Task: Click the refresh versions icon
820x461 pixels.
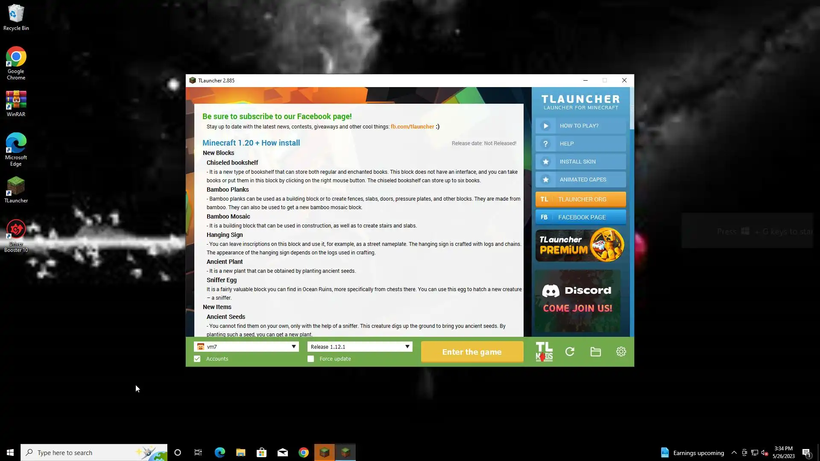Action: click(x=570, y=352)
